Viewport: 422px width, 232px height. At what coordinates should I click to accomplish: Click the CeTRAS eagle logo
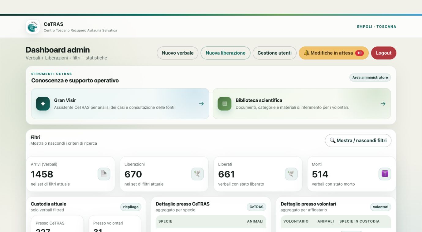click(x=33, y=27)
